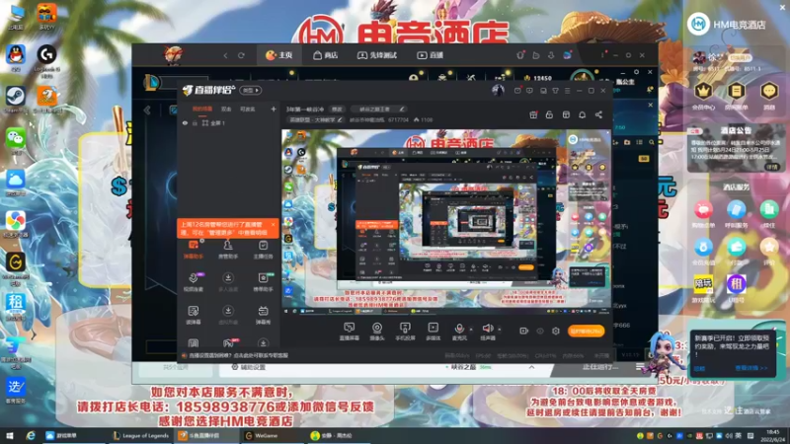Open streaming settings gear icon

(556, 331)
